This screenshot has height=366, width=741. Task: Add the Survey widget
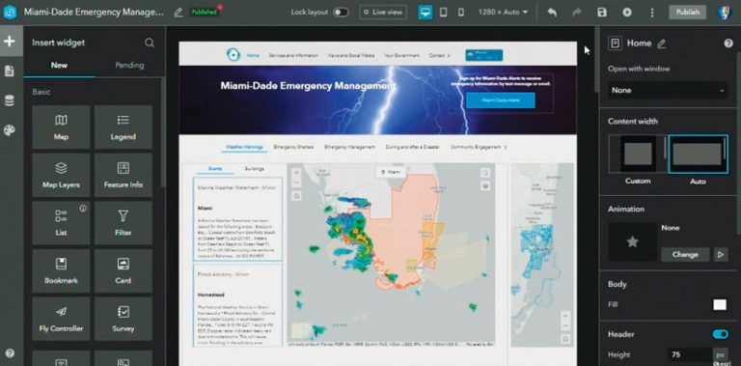[x=123, y=319]
